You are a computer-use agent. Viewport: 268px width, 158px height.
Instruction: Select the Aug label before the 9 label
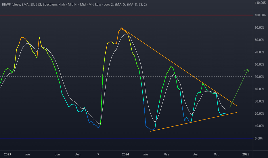(x=78, y=154)
